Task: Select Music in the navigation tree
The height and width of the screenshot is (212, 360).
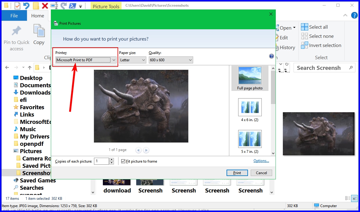Action: (25, 129)
